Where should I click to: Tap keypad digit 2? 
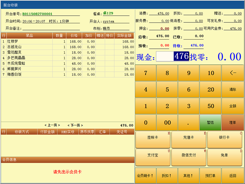click(167, 106)
